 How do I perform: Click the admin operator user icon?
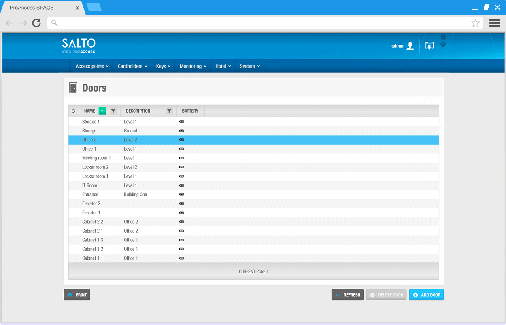pyautogui.click(x=410, y=46)
